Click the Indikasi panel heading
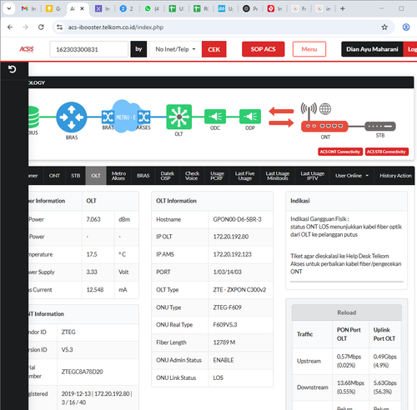Viewport: 417px width, 410px height. click(300, 201)
